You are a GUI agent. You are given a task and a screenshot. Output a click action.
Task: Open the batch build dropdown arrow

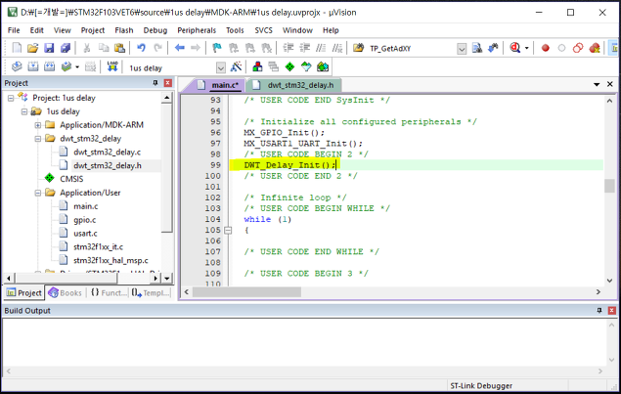pos(77,66)
